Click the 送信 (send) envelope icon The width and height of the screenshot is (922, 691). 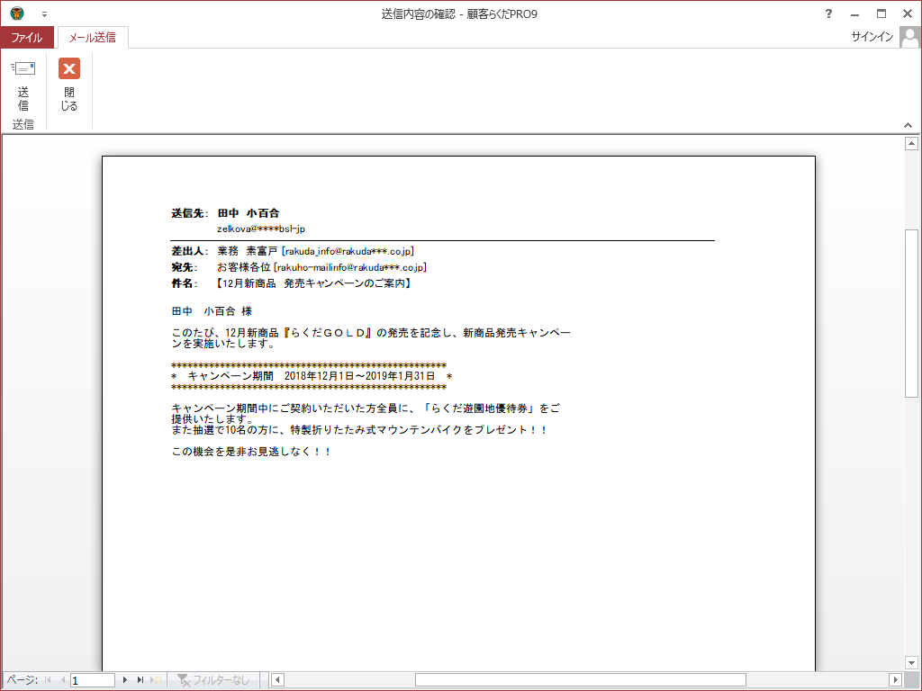pyautogui.click(x=23, y=68)
